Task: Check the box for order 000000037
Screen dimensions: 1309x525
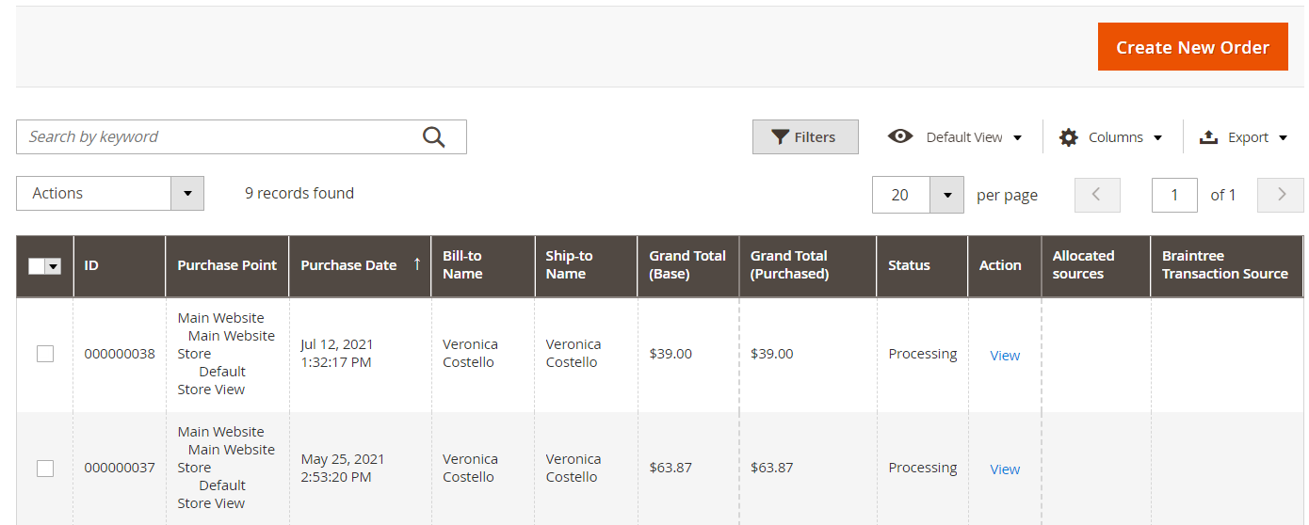Action: (45, 468)
